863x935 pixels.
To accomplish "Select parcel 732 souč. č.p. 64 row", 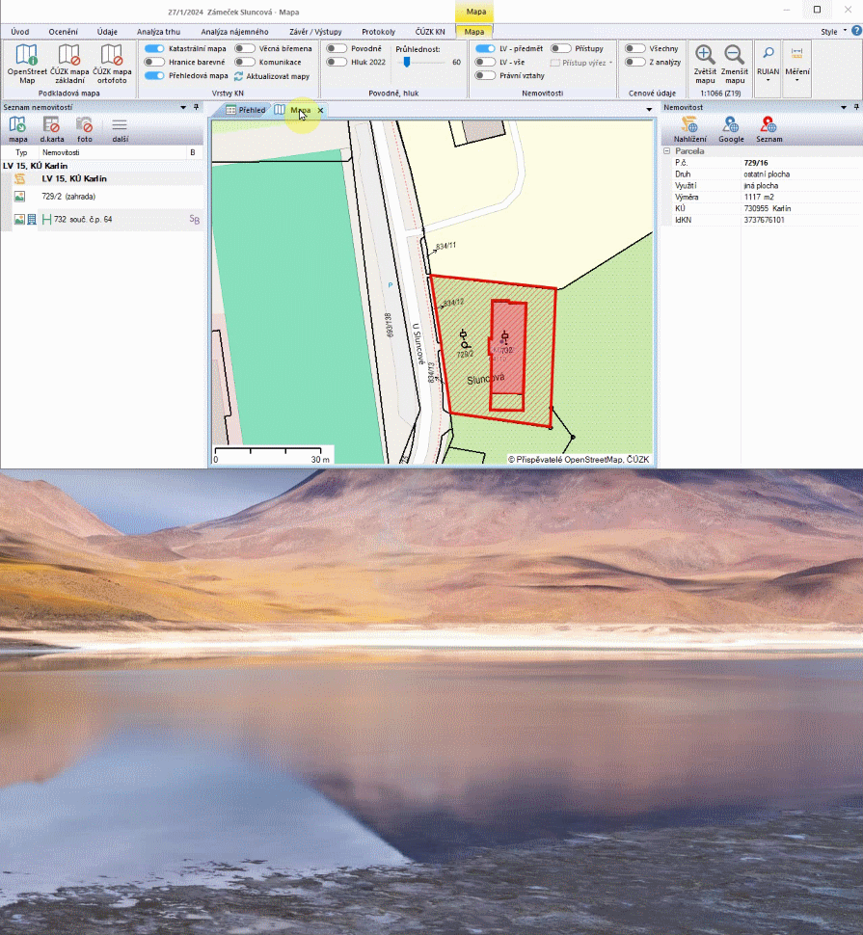I will 102,220.
